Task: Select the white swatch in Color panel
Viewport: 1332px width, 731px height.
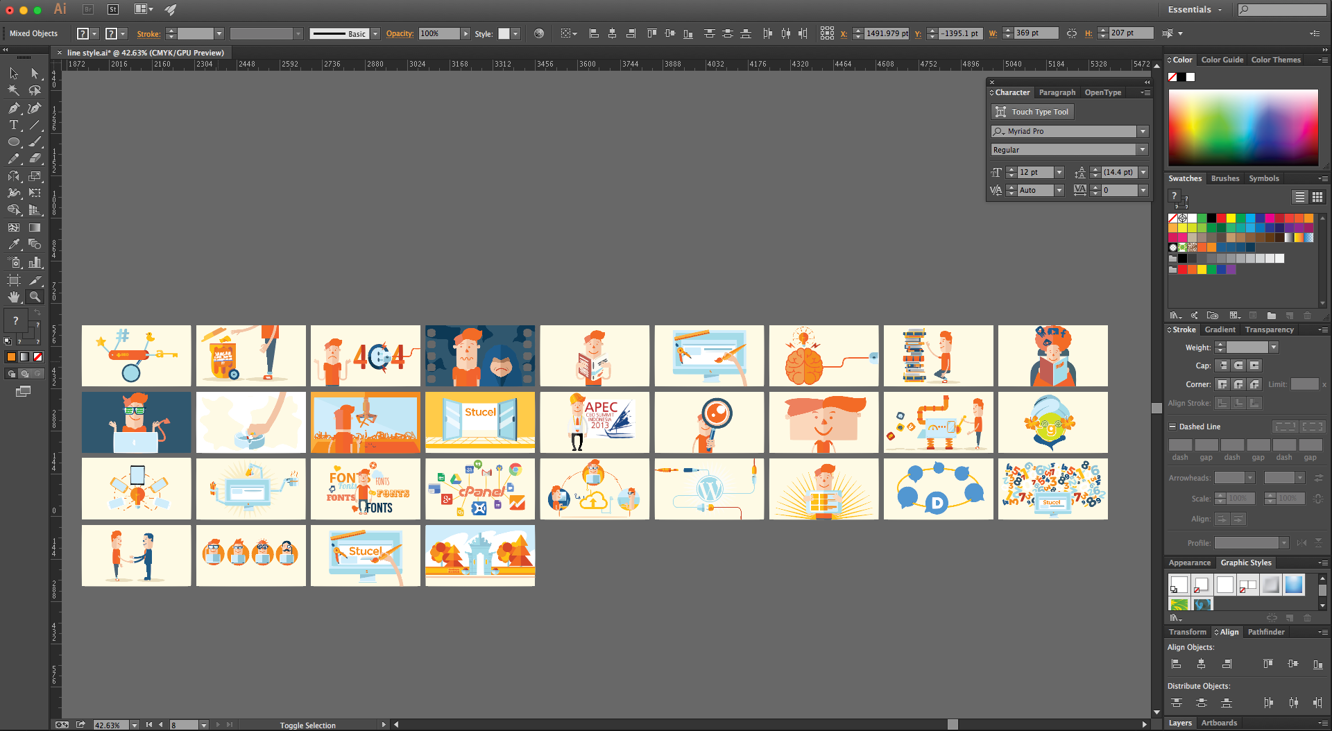Action: click(x=1190, y=77)
